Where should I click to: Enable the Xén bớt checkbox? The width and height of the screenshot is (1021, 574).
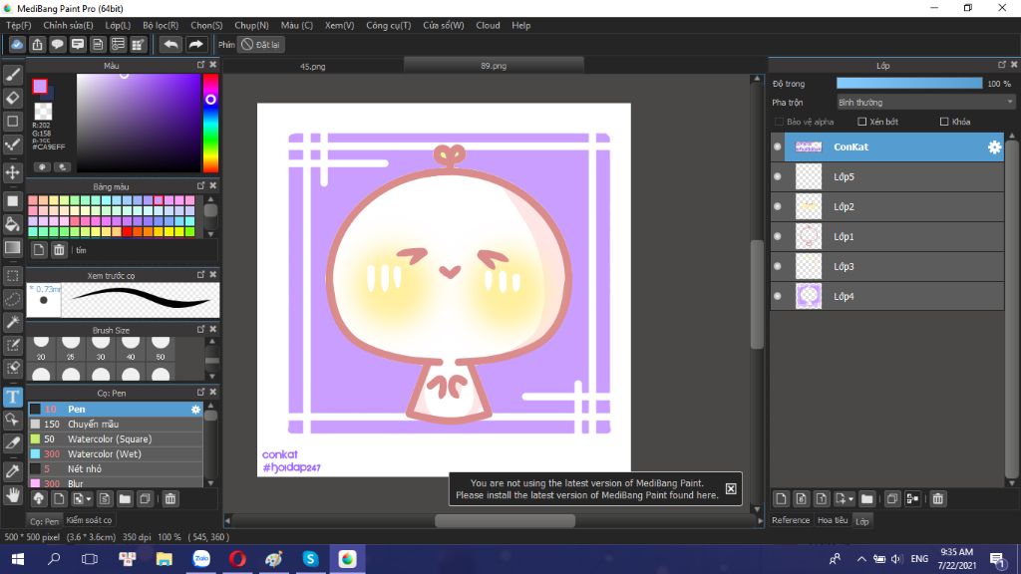[861, 122]
